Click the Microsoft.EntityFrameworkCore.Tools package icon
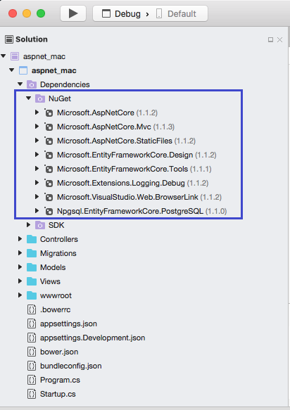The width and height of the screenshot is (290, 410). point(49,169)
